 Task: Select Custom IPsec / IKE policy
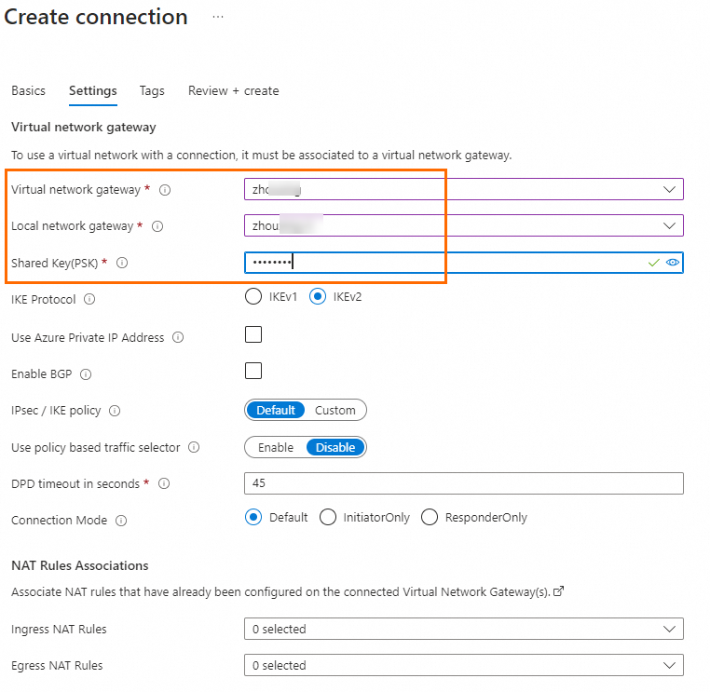(x=335, y=410)
